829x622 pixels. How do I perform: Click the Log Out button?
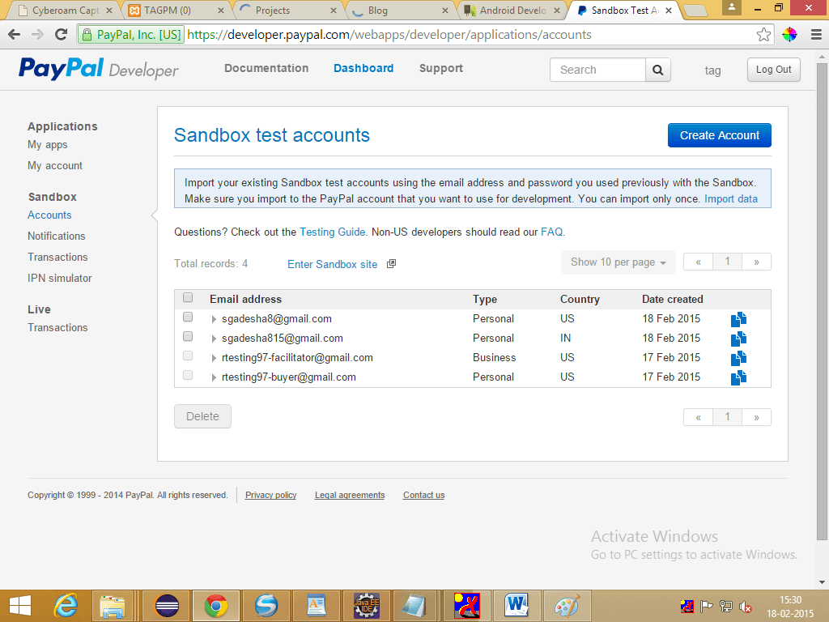[x=773, y=70]
